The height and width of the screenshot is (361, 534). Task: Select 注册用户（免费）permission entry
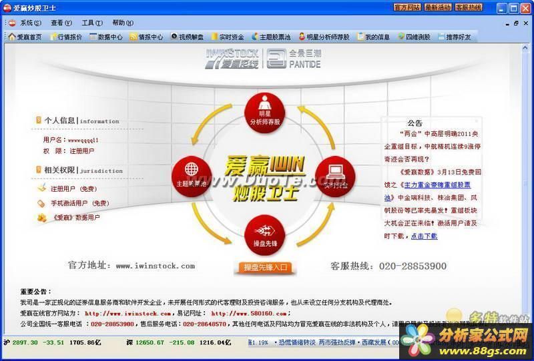74,188
